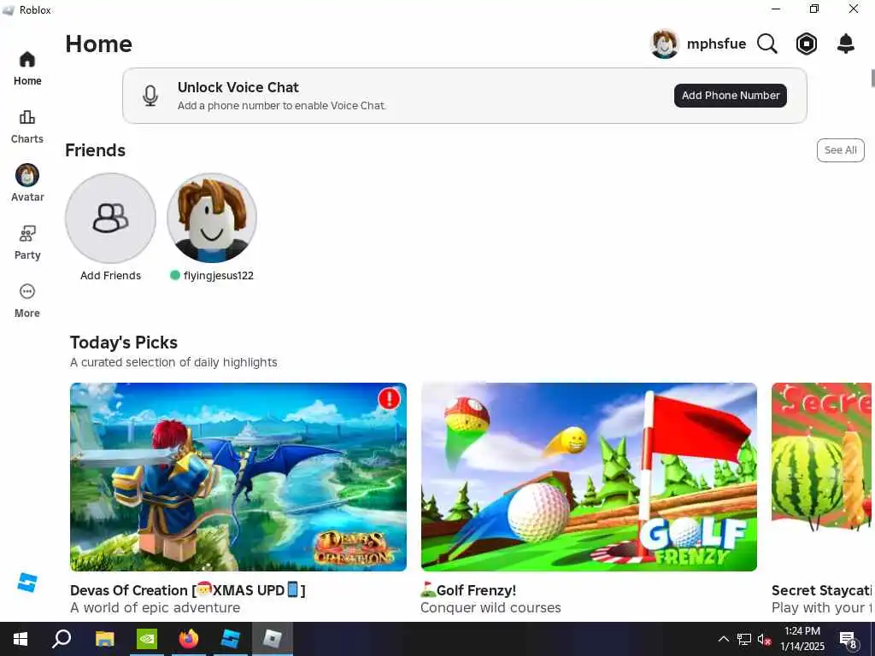This screenshot has height=656, width=875.
Task: Launch Firefox from taskbar
Action: (189, 639)
